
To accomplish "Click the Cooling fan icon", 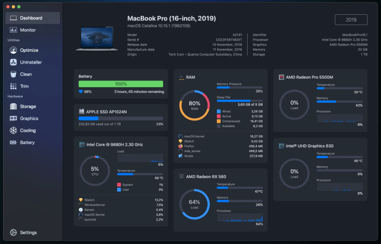I will click(x=13, y=131).
